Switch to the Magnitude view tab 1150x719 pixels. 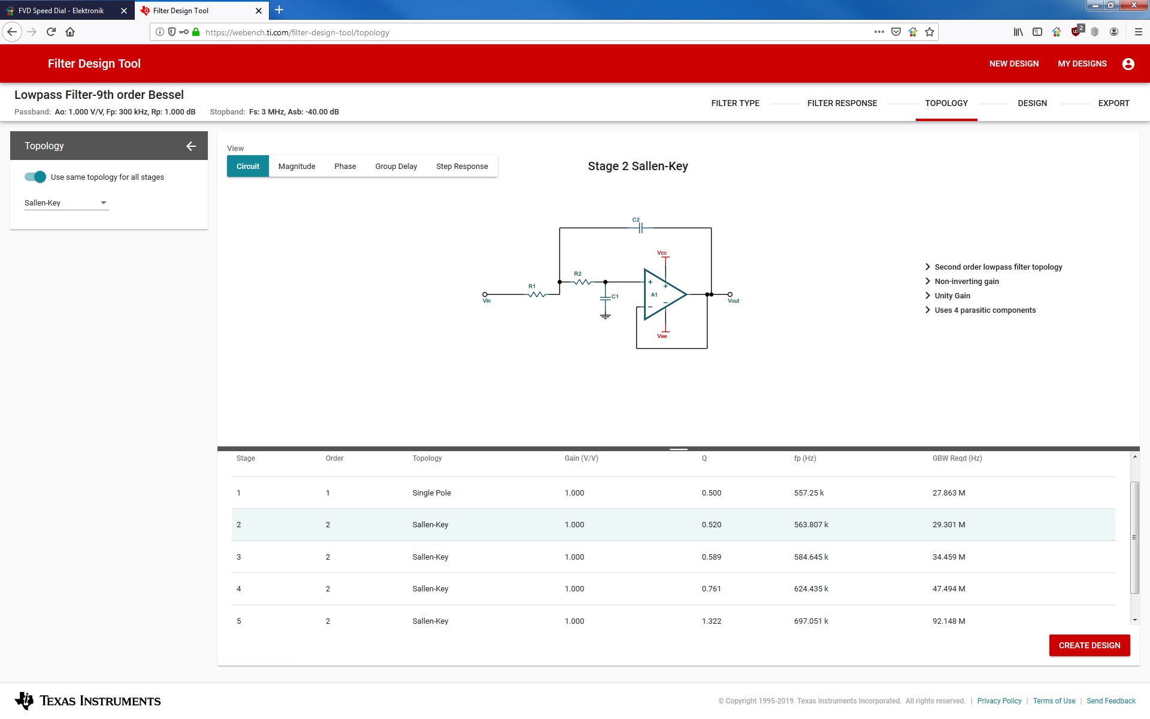coord(296,167)
